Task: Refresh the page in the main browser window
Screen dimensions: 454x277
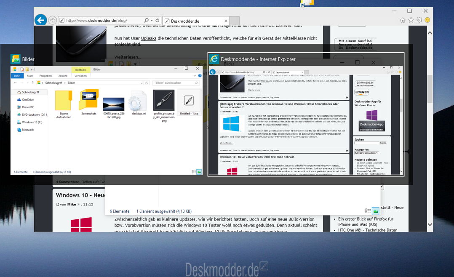Action: click(157, 20)
